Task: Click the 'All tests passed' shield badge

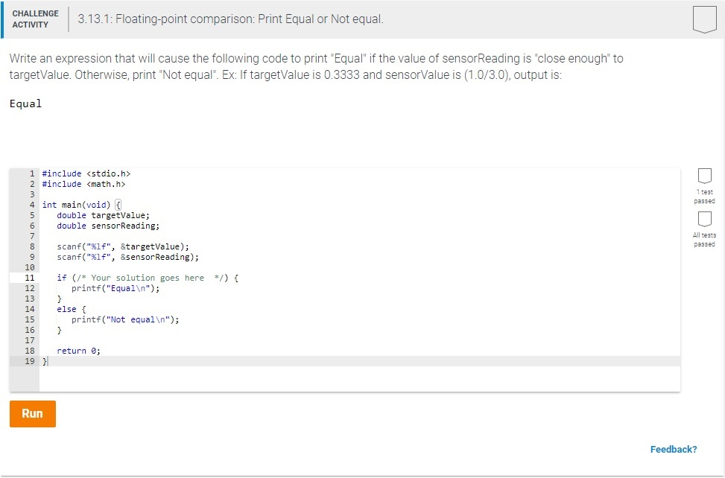Action: (x=703, y=220)
